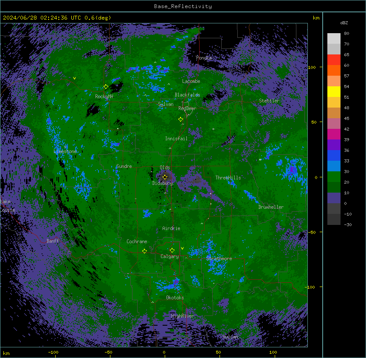Select the Olds label
This screenshot has width=366, height=358.
165,168
